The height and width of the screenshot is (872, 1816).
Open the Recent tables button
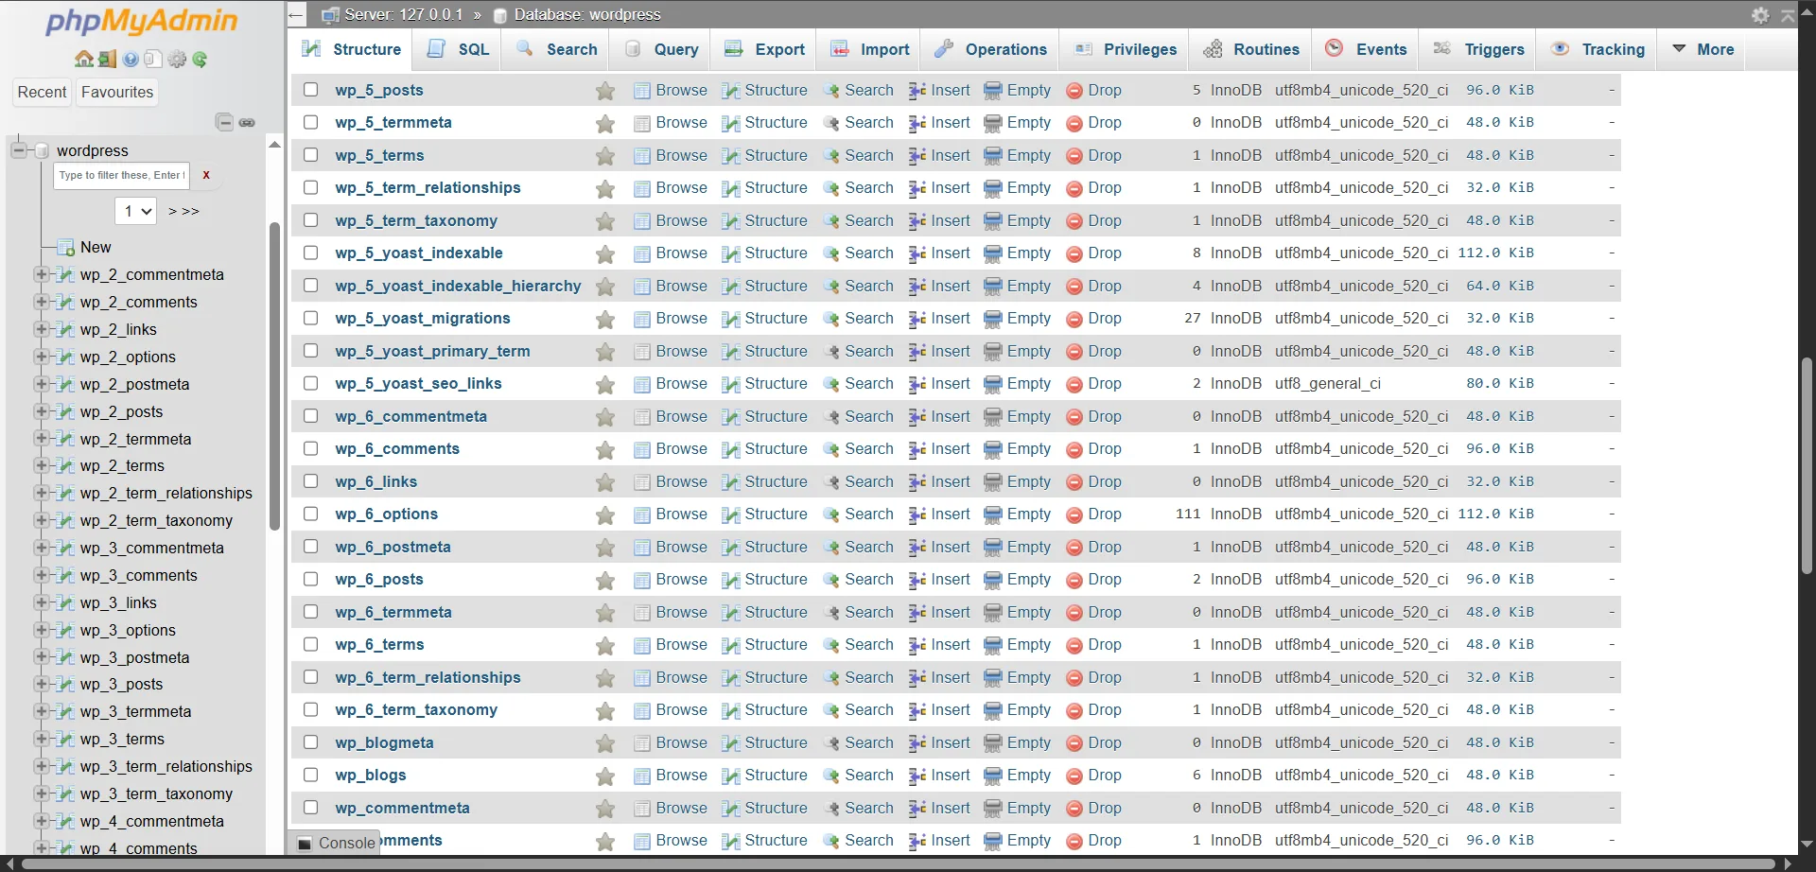point(42,92)
